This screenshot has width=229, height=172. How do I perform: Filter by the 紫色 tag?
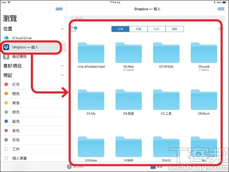coord(33,130)
